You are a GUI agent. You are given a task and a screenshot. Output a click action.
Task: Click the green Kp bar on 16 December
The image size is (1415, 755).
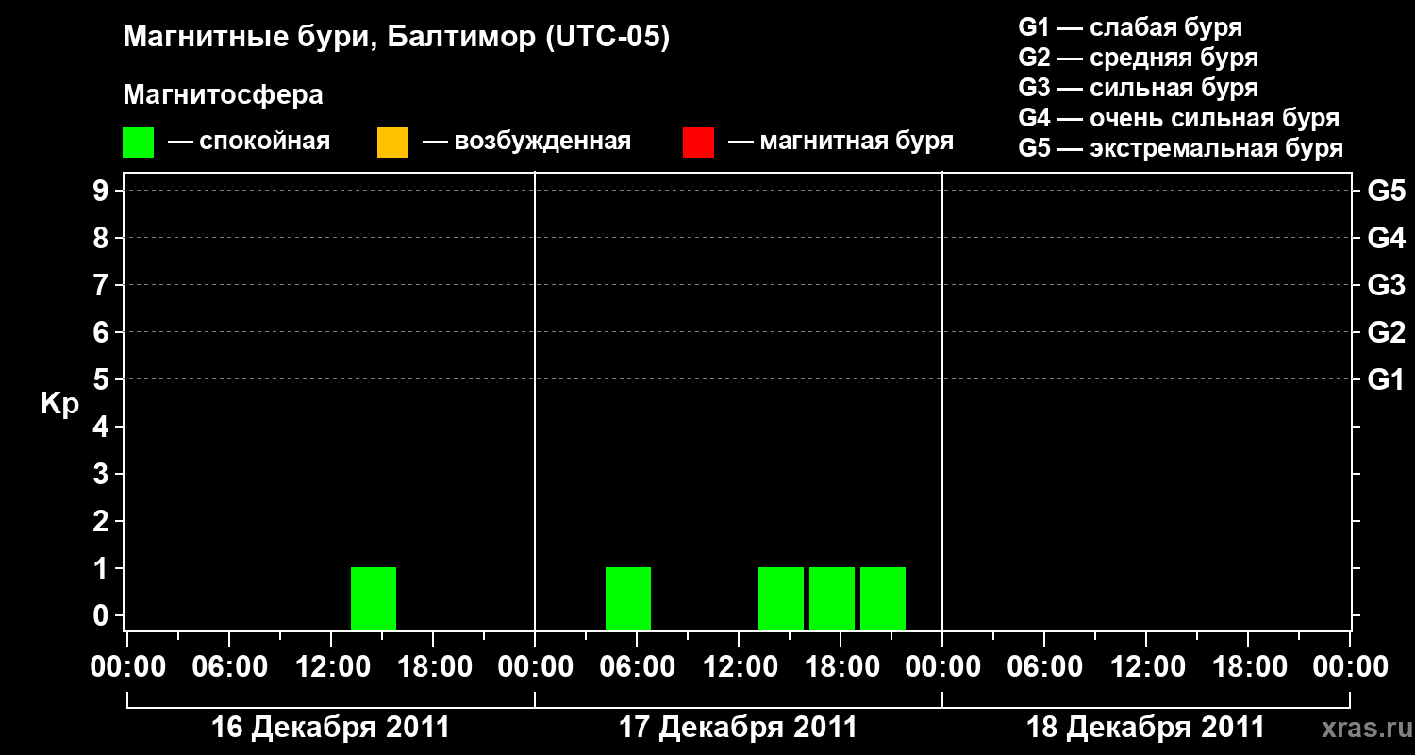click(x=374, y=598)
